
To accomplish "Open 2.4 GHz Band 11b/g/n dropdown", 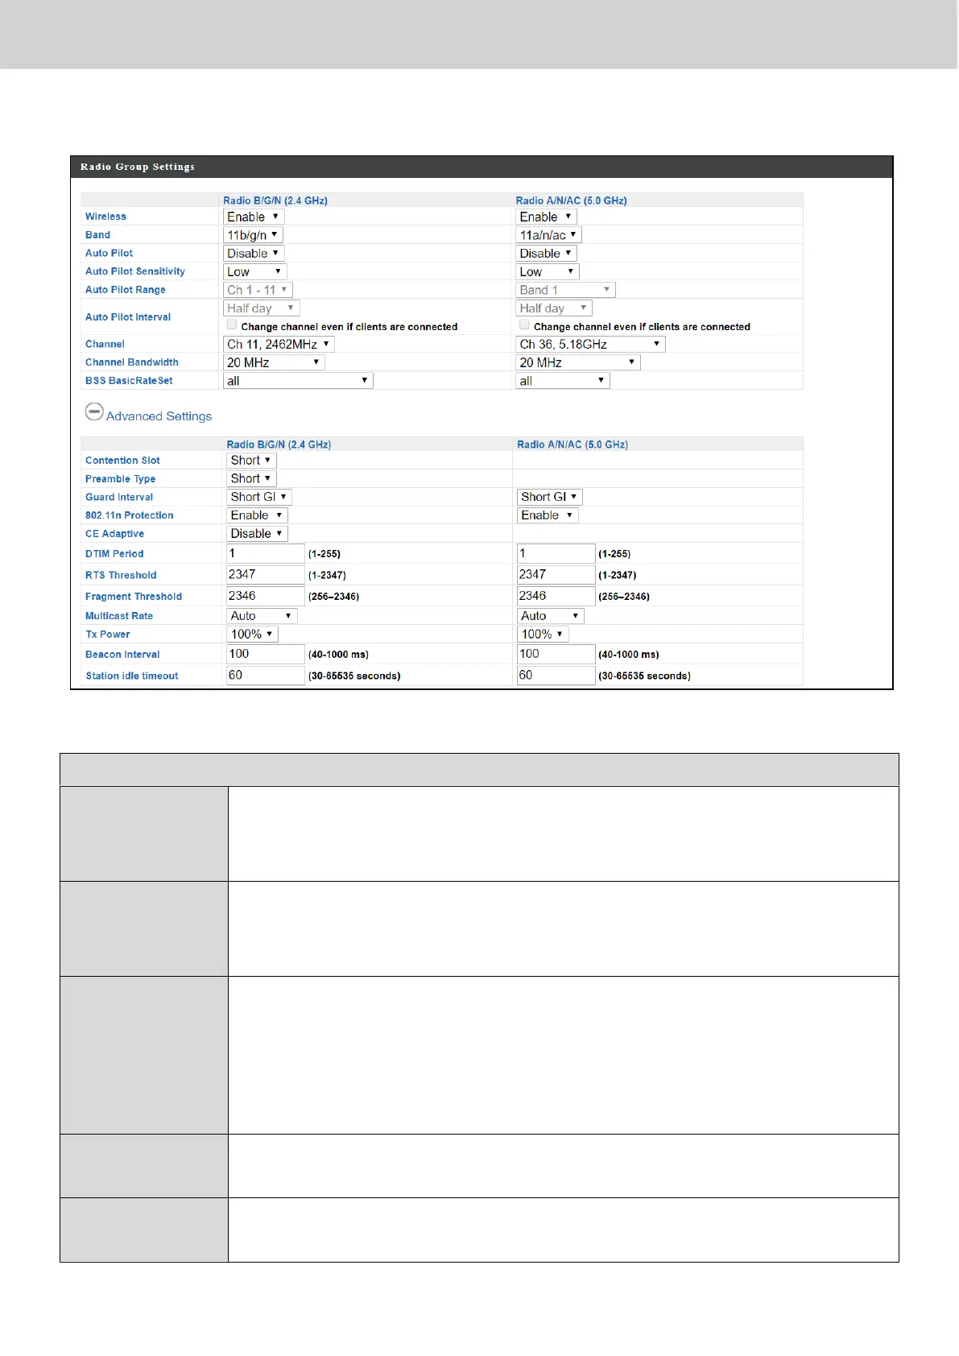I will [x=253, y=235].
